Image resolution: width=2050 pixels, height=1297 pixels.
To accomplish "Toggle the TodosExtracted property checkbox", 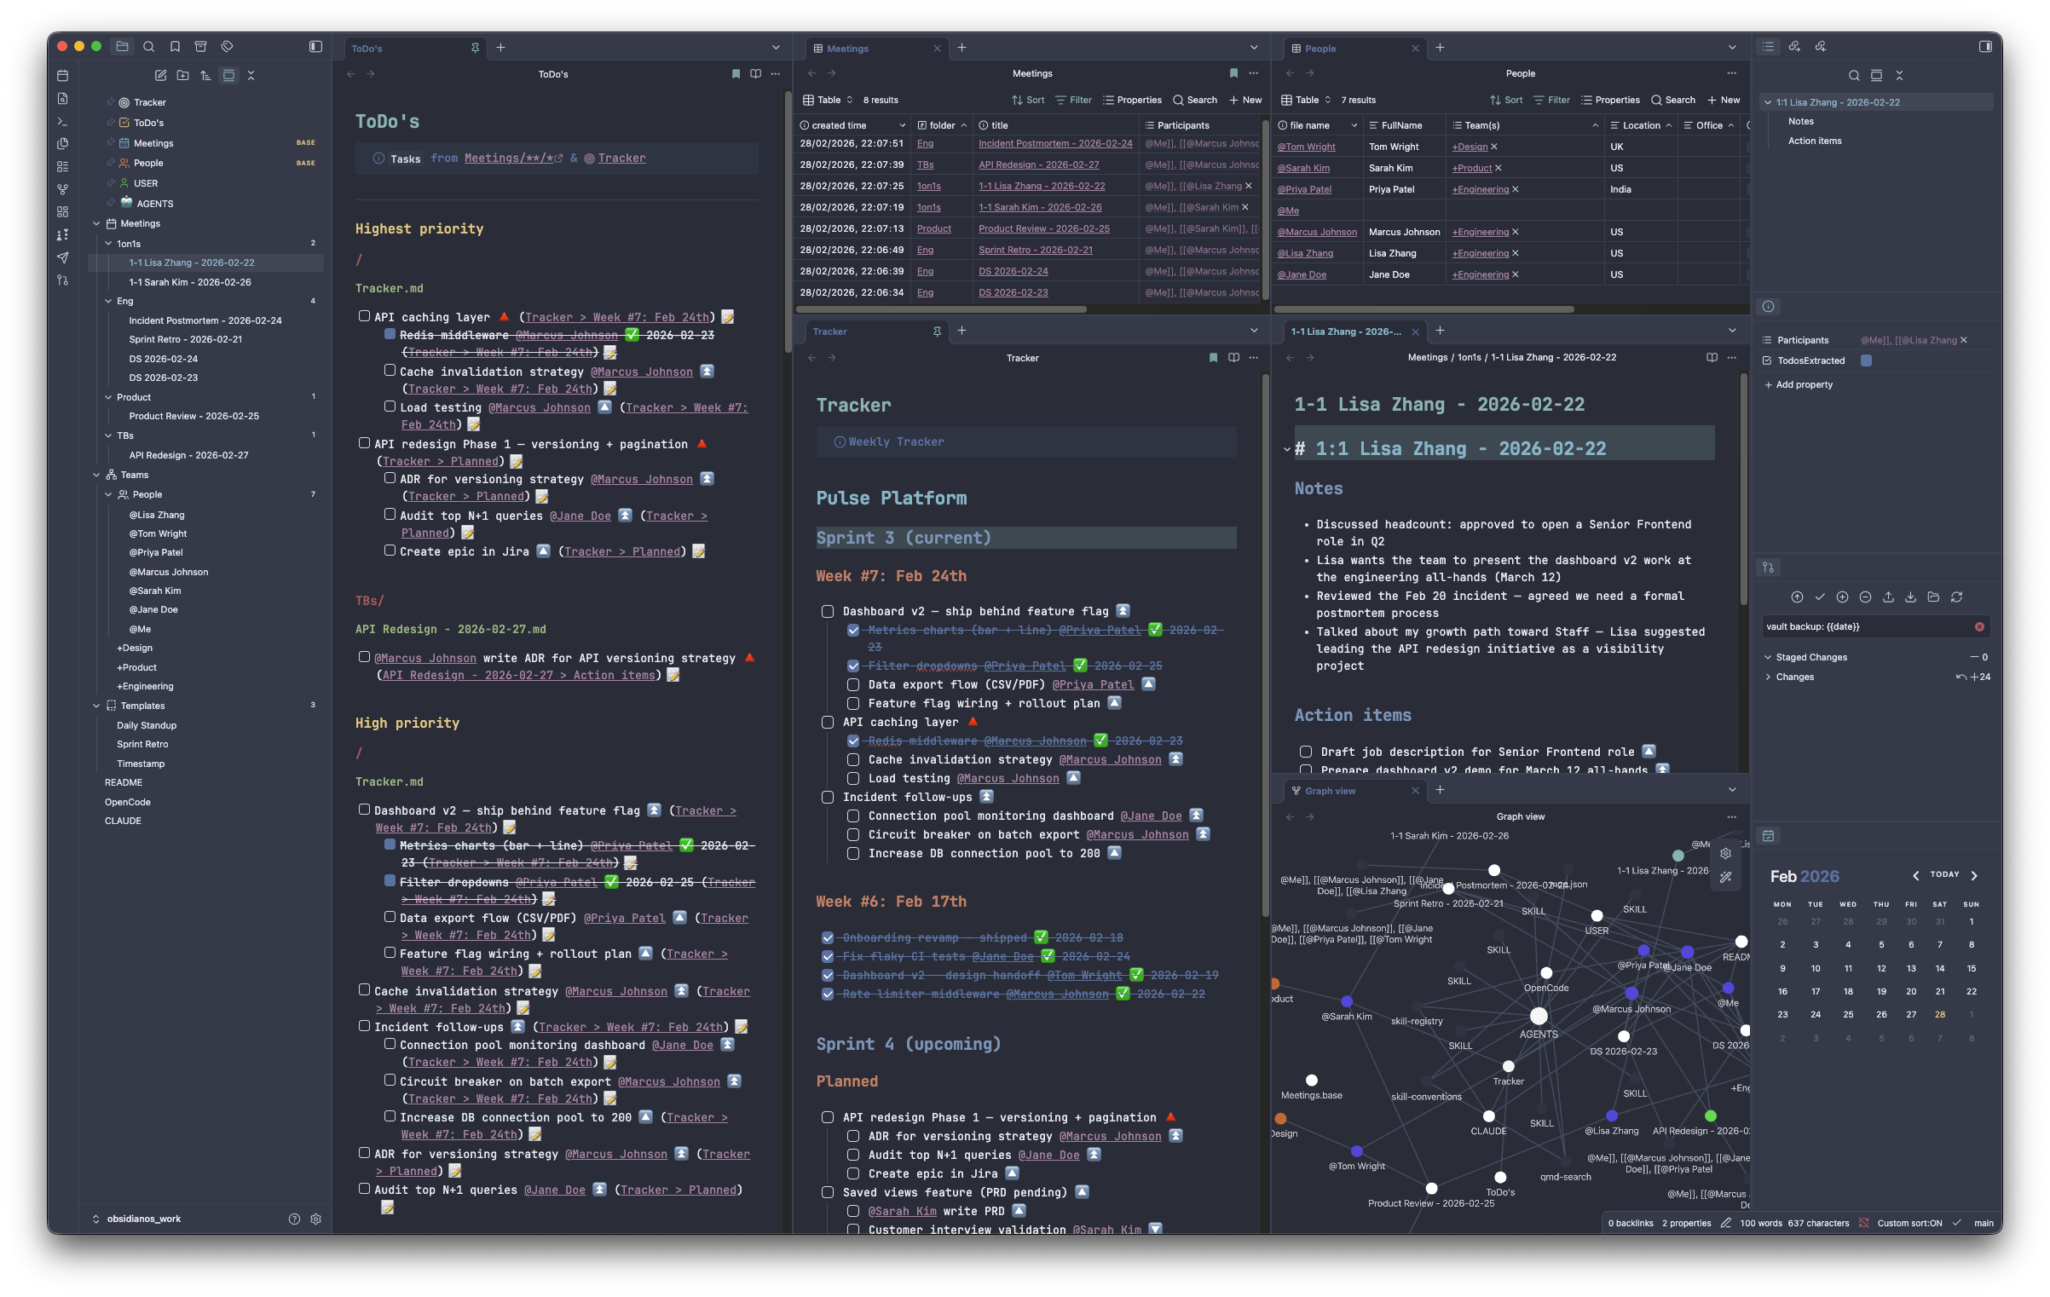I will click(x=1866, y=360).
